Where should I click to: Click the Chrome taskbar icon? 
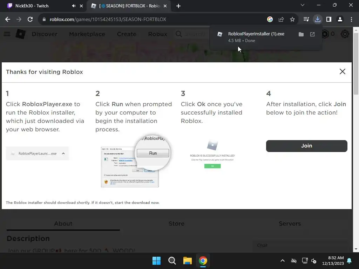click(203, 261)
